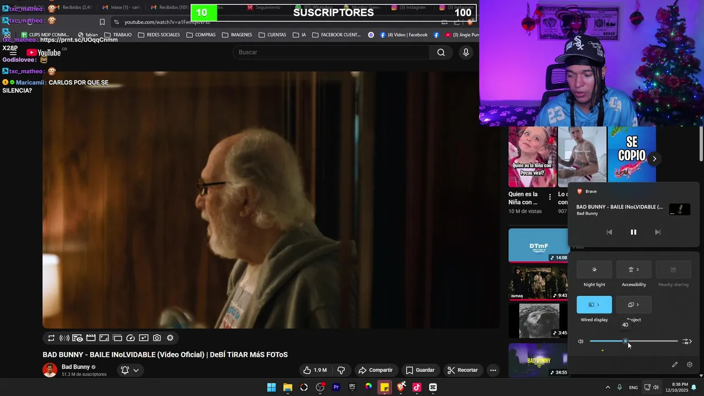Pause media in Brave media control
Viewport: 704px width, 396px height.
point(633,232)
